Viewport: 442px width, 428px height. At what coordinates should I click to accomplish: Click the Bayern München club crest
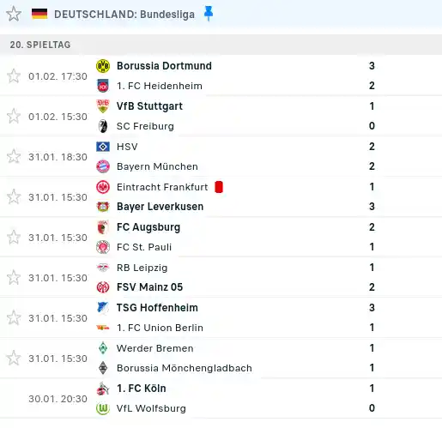(x=103, y=166)
